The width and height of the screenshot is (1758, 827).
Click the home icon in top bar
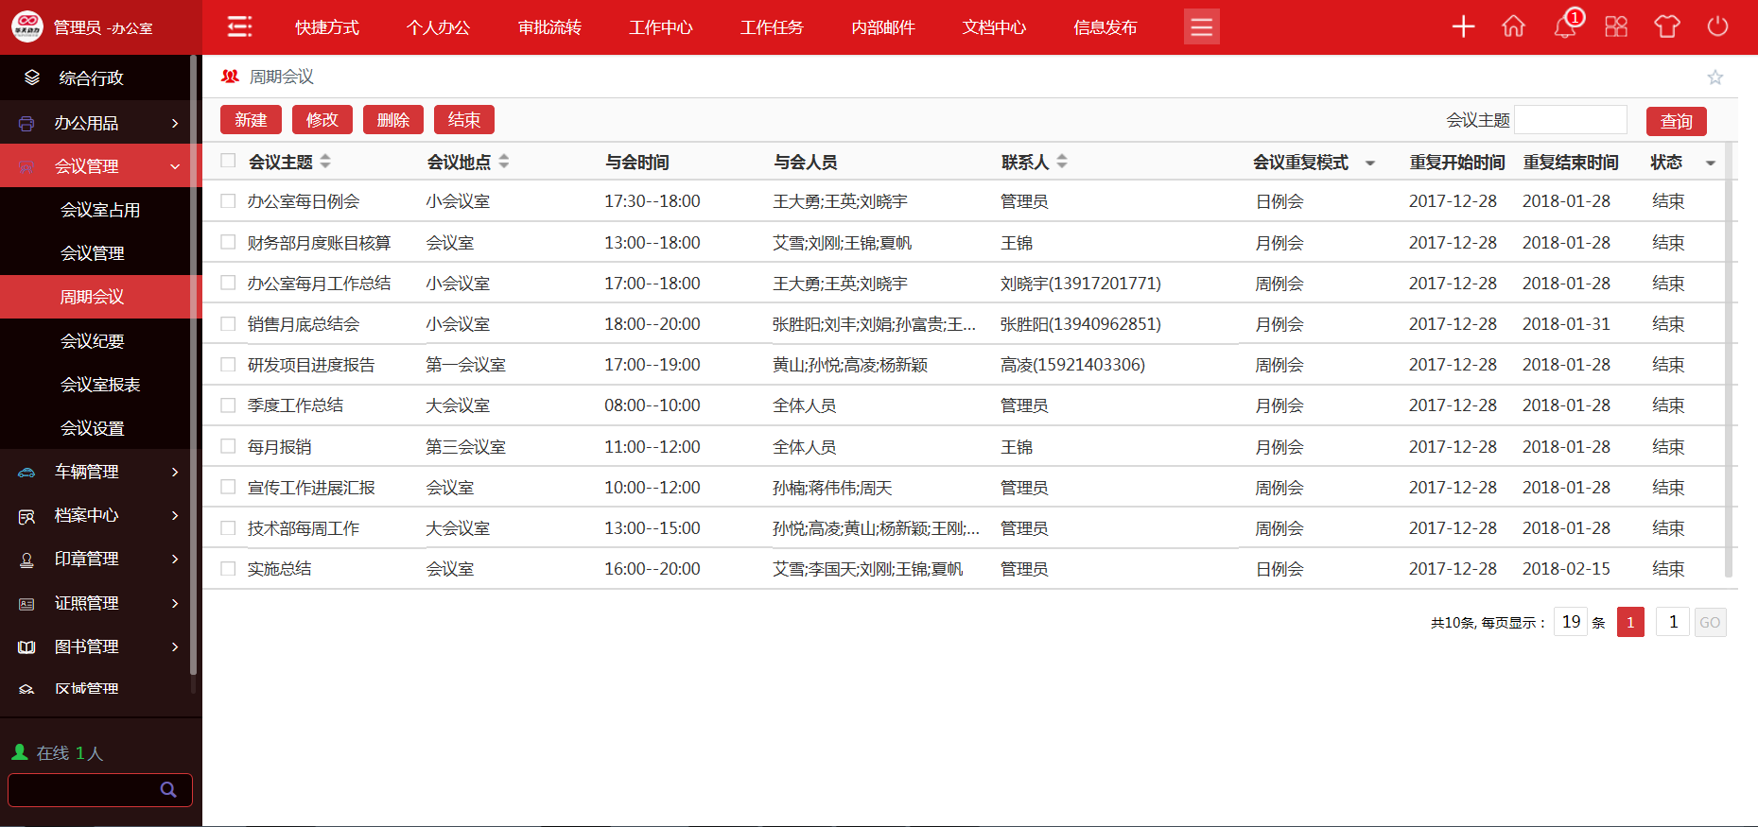[x=1513, y=26]
